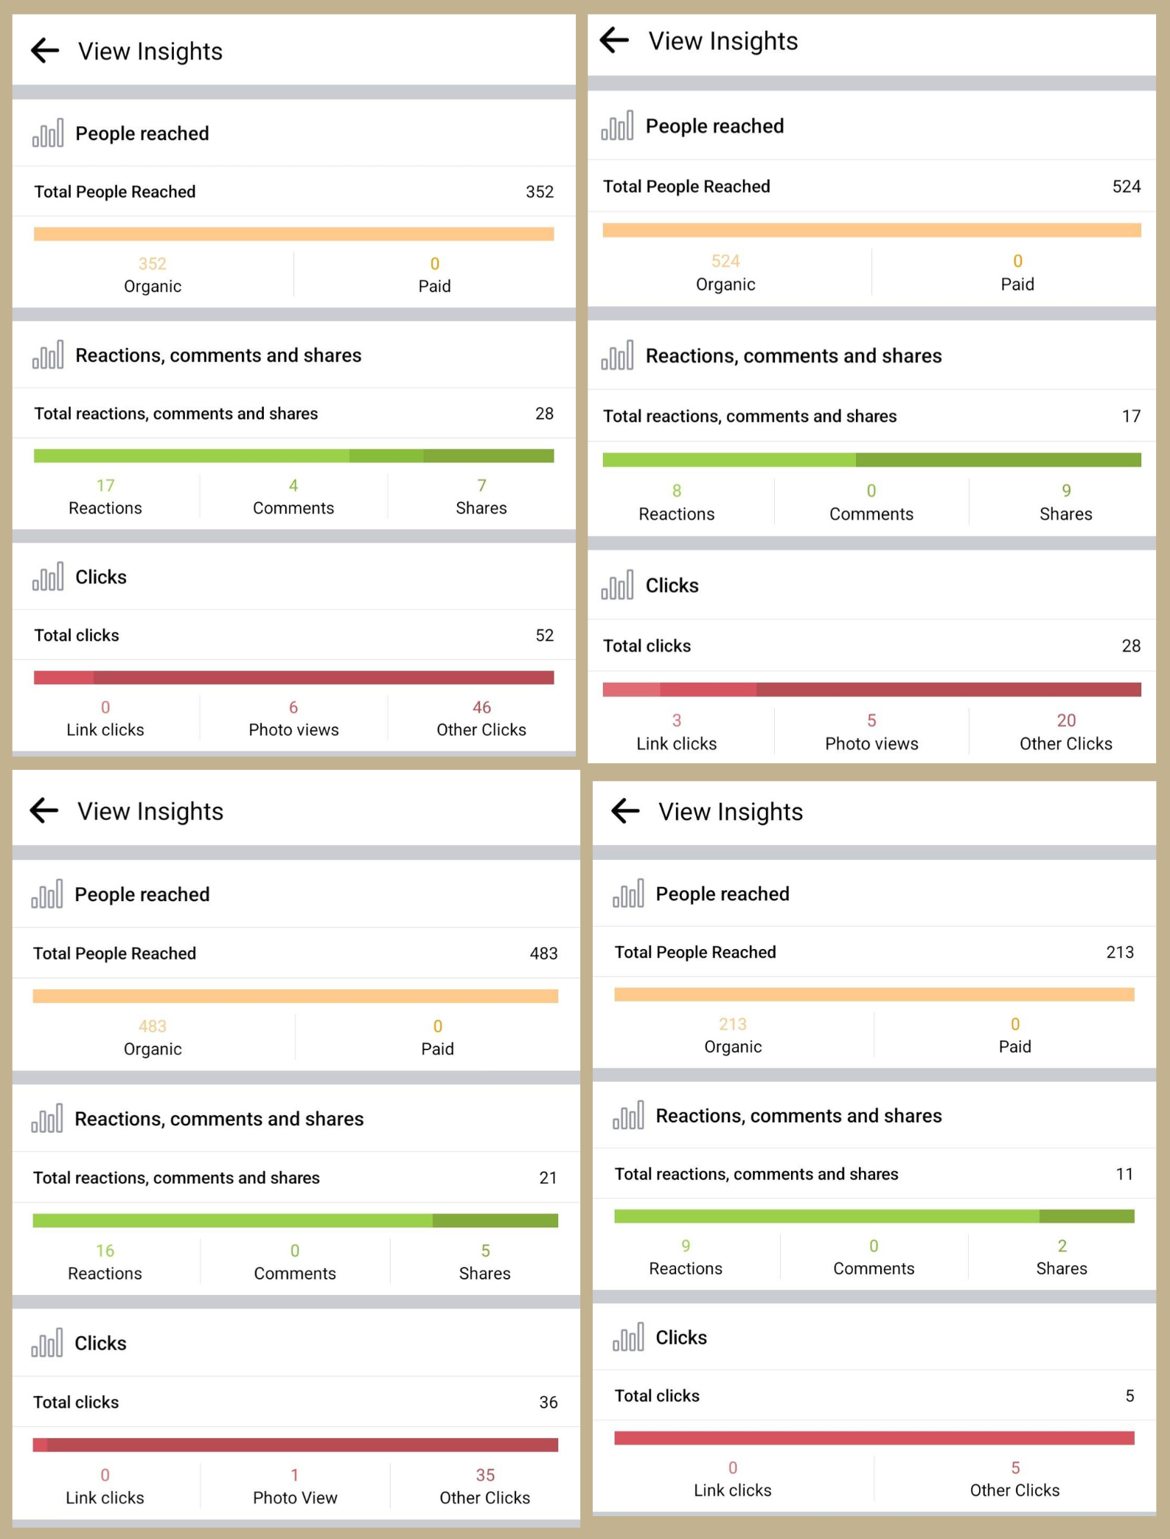Tap back arrow on insights with 352 reached
Viewport: 1170px width, 1539px height.
pyautogui.click(x=45, y=51)
